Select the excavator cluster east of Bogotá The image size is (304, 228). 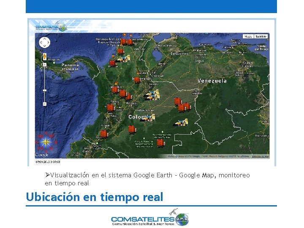pyautogui.click(x=152, y=95)
